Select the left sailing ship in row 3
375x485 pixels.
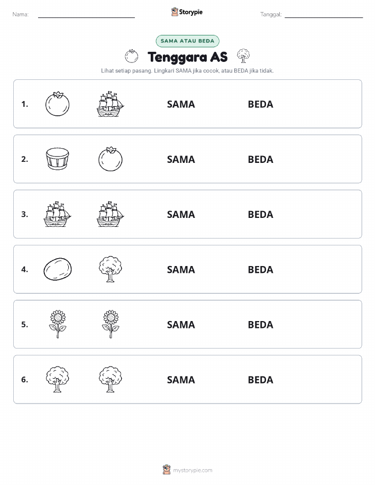coord(57,214)
